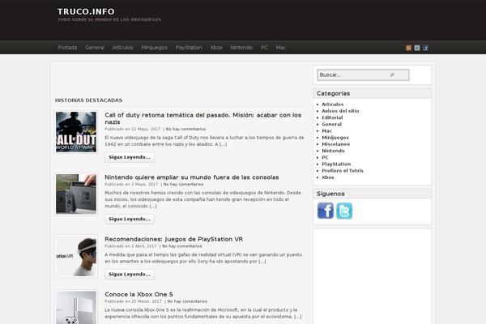Open the small Facebook icon in navbar

[x=425, y=48]
